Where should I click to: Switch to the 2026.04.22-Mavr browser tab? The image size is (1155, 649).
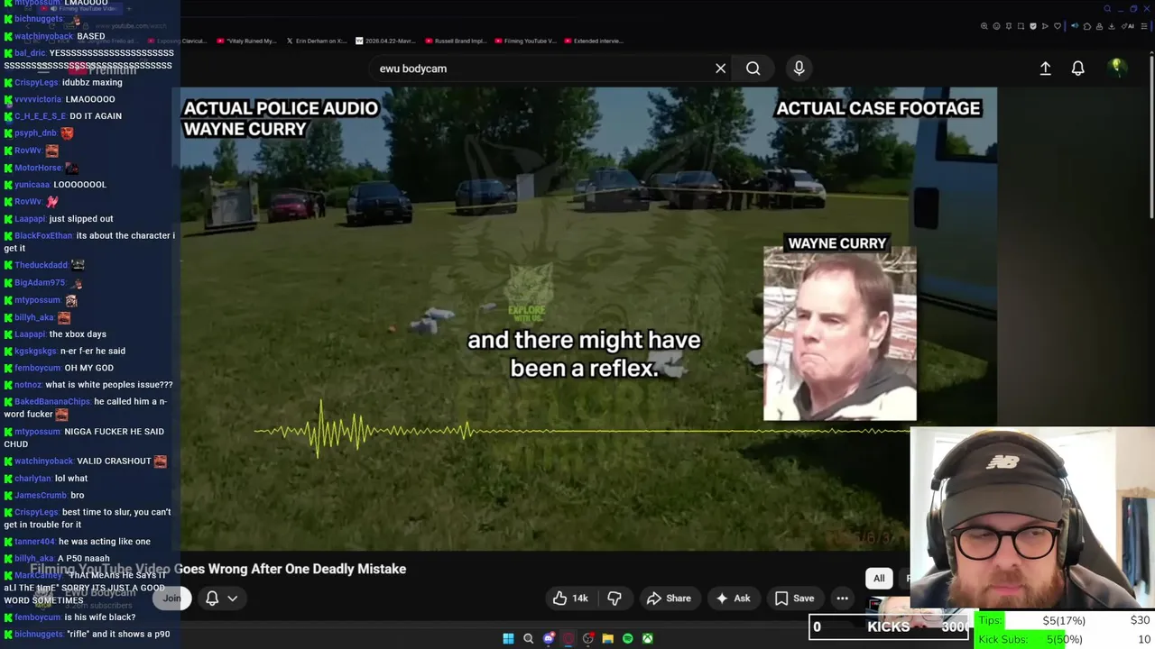[x=386, y=41]
